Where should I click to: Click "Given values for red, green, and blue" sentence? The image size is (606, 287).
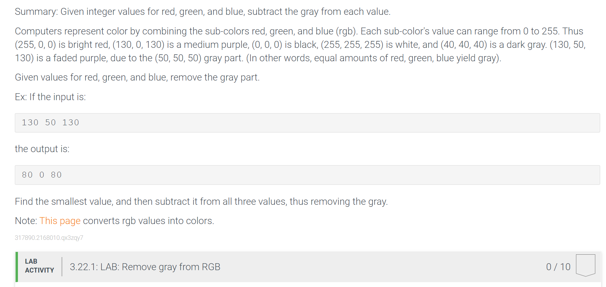[x=137, y=77]
